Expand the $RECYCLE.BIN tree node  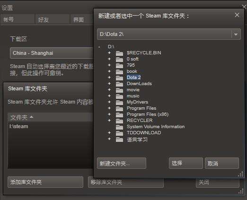pyautogui.click(x=109, y=53)
